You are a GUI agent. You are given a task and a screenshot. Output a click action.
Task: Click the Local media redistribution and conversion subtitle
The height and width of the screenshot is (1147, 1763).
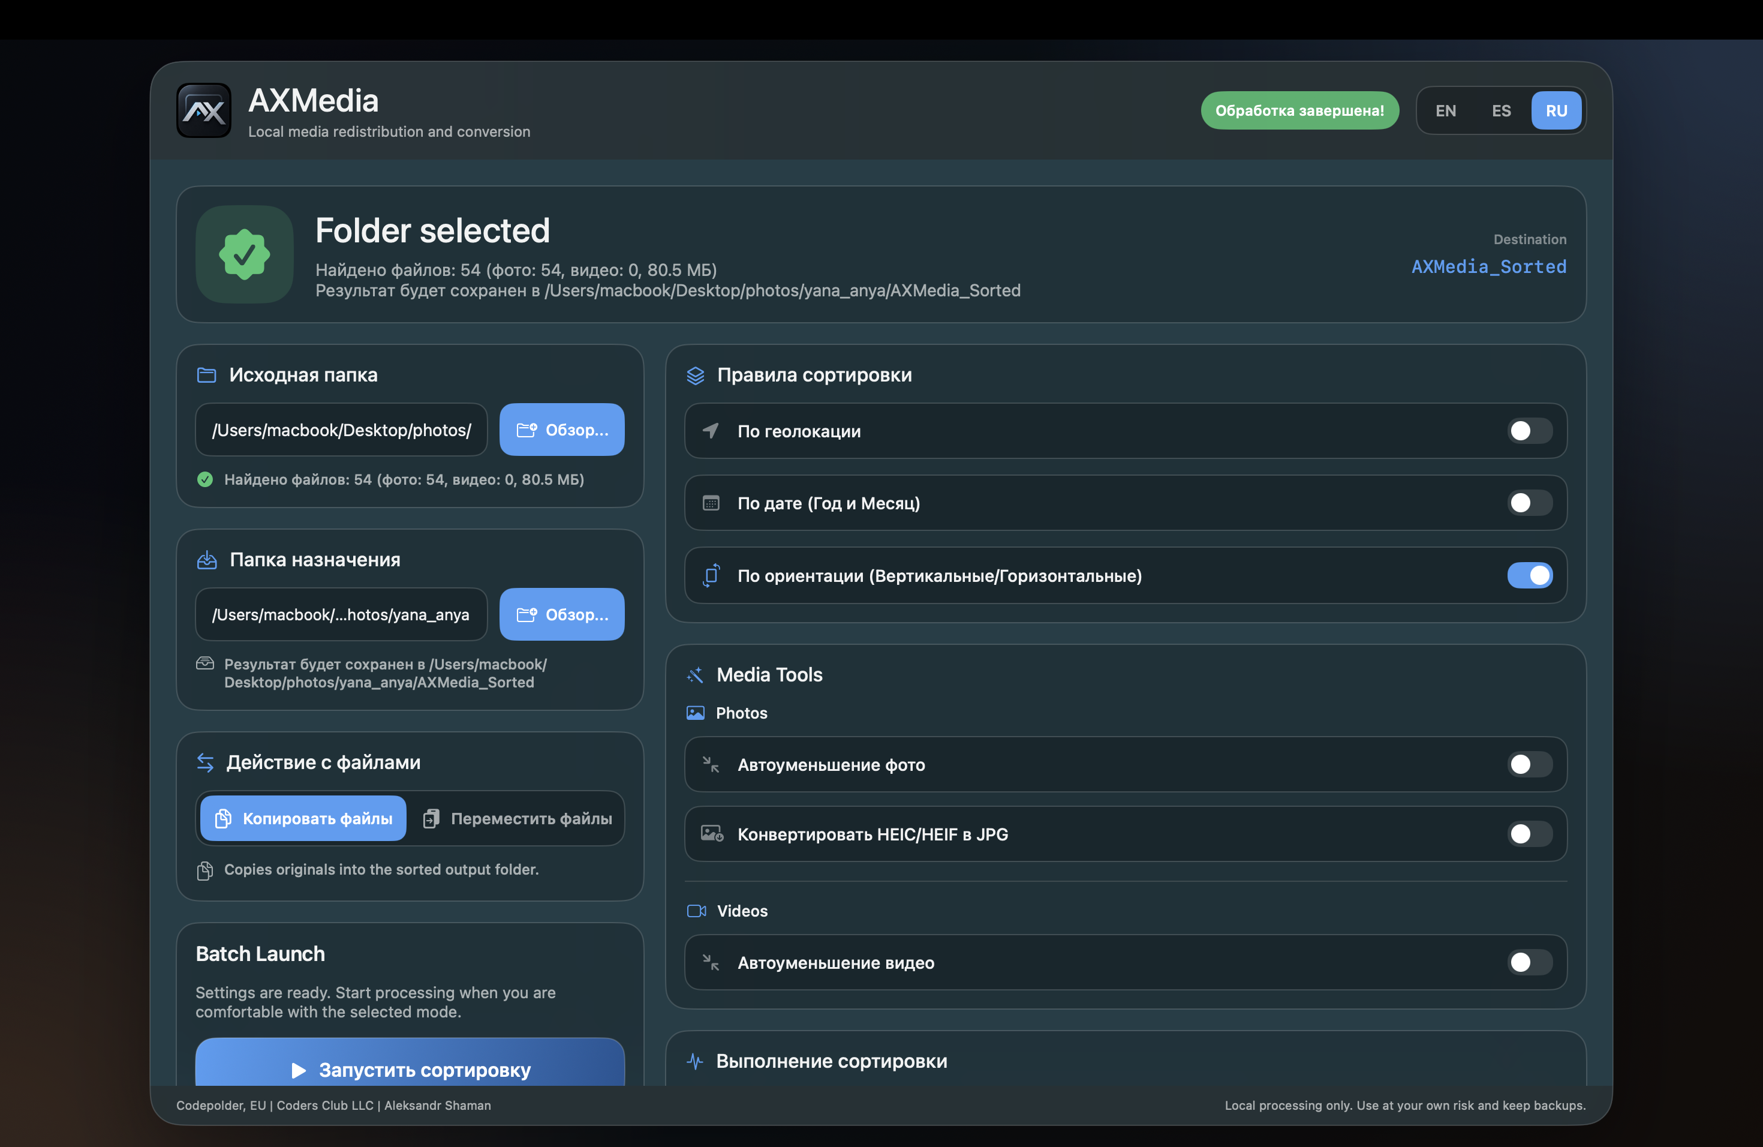coord(389,132)
